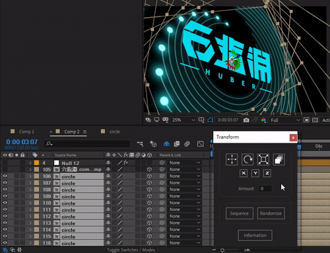Screen dimensions: 330x253
Task: Close the Transform panel
Action: 293,137
